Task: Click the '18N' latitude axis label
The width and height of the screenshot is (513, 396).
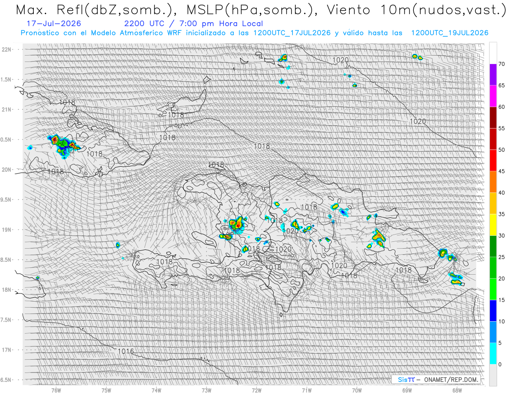Action: [x=6, y=290]
